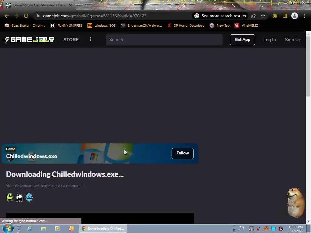Open the FUNNY SNIPPIES bookmark

click(67, 25)
